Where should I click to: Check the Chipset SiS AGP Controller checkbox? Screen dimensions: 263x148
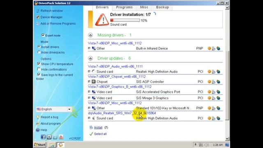coord(89,81)
